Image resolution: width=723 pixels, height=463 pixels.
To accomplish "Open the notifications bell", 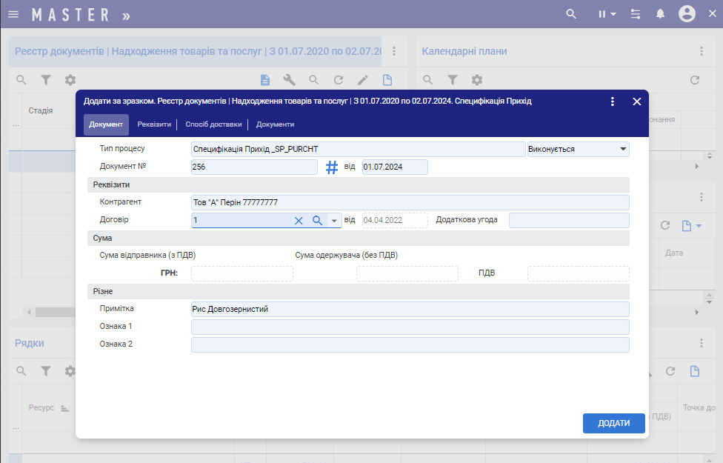I will coord(660,14).
